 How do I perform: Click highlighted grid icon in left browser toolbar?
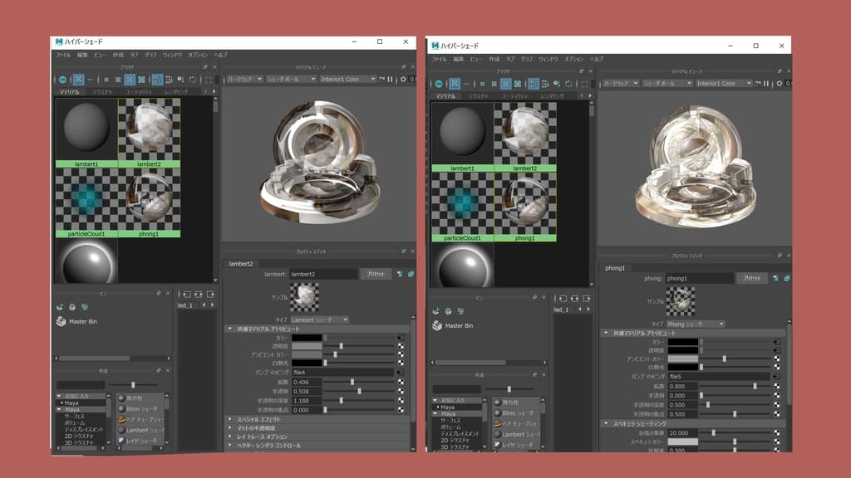pyautogui.click(x=78, y=80)
